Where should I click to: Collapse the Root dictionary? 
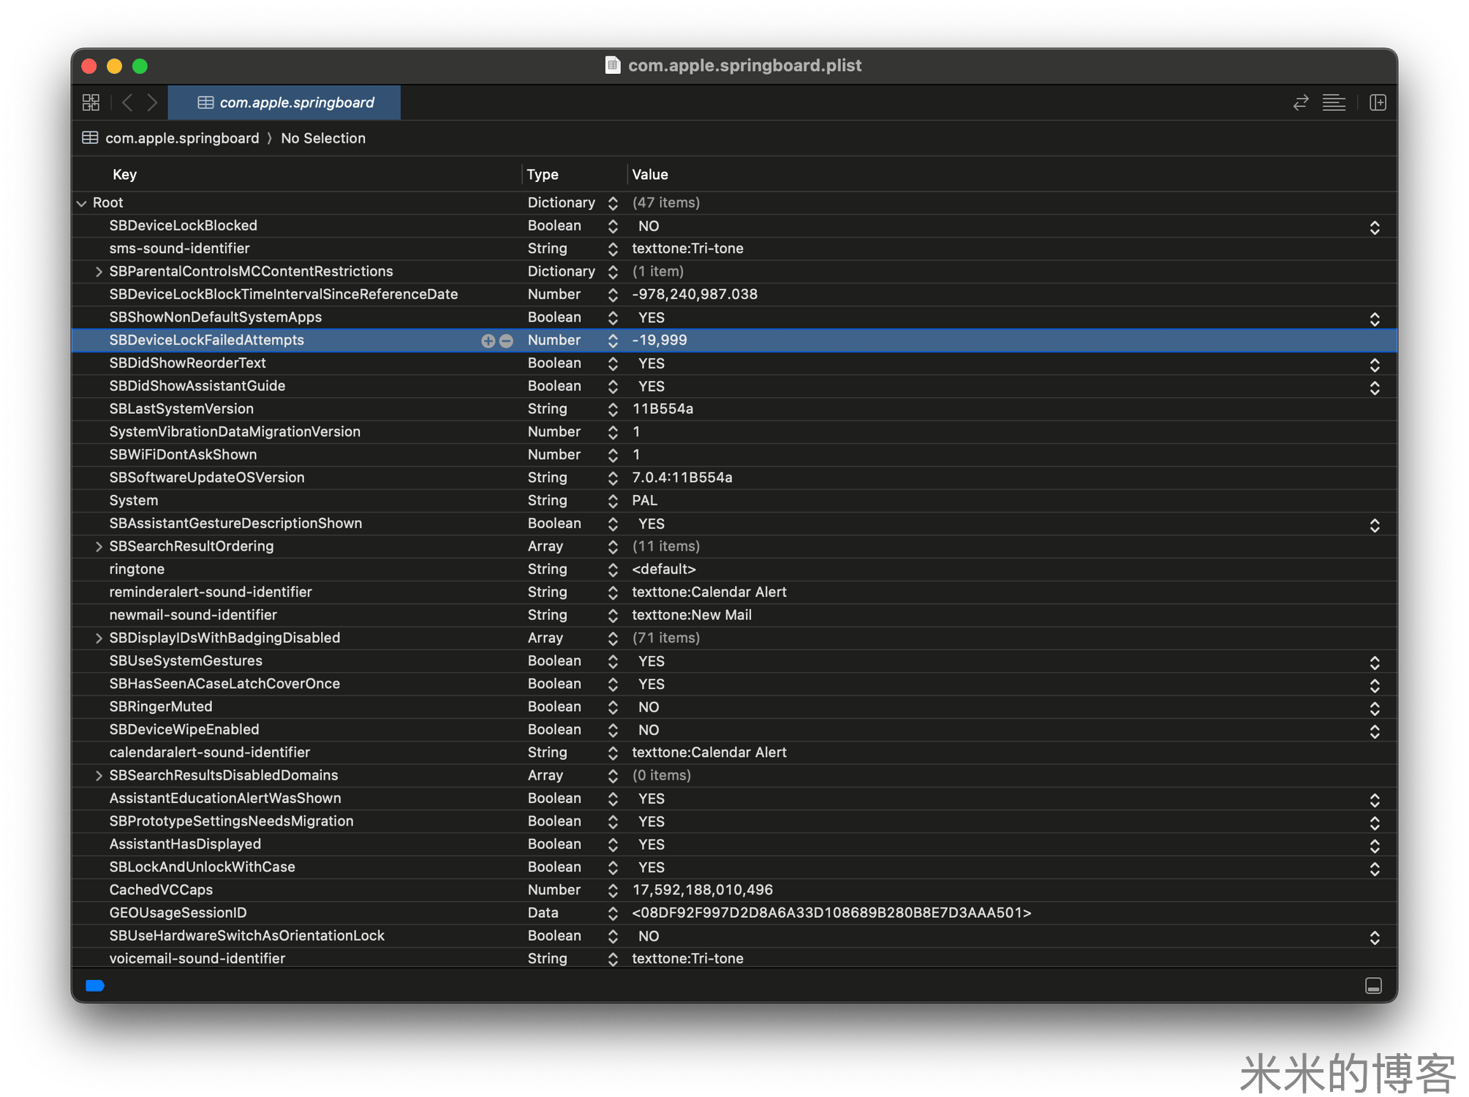pyautogui.click(x=82, y=203)
